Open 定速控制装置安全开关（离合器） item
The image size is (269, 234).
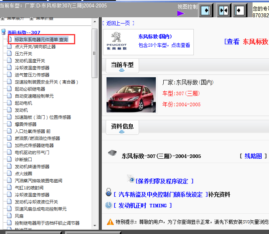click(47, 82)
